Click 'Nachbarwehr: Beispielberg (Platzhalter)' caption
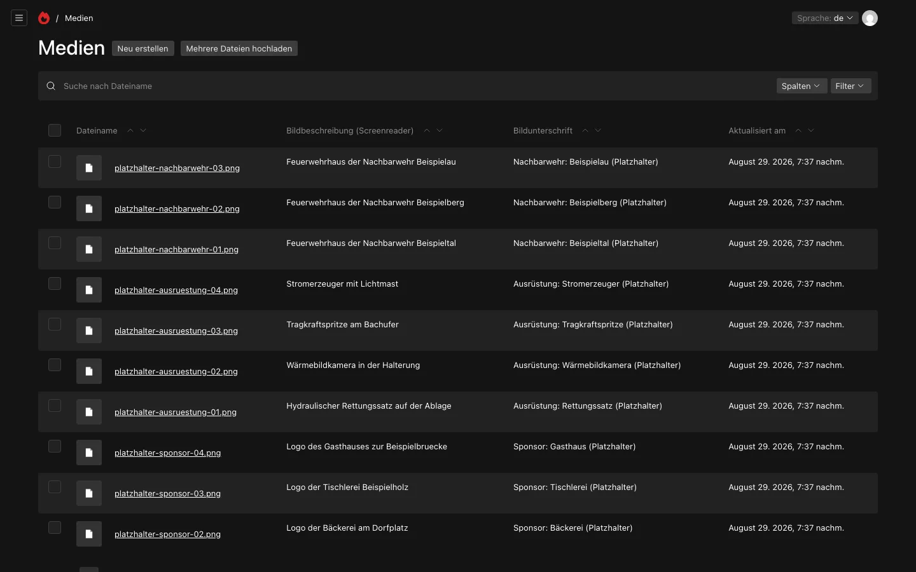916x572 pixels. tap(590, 203)
